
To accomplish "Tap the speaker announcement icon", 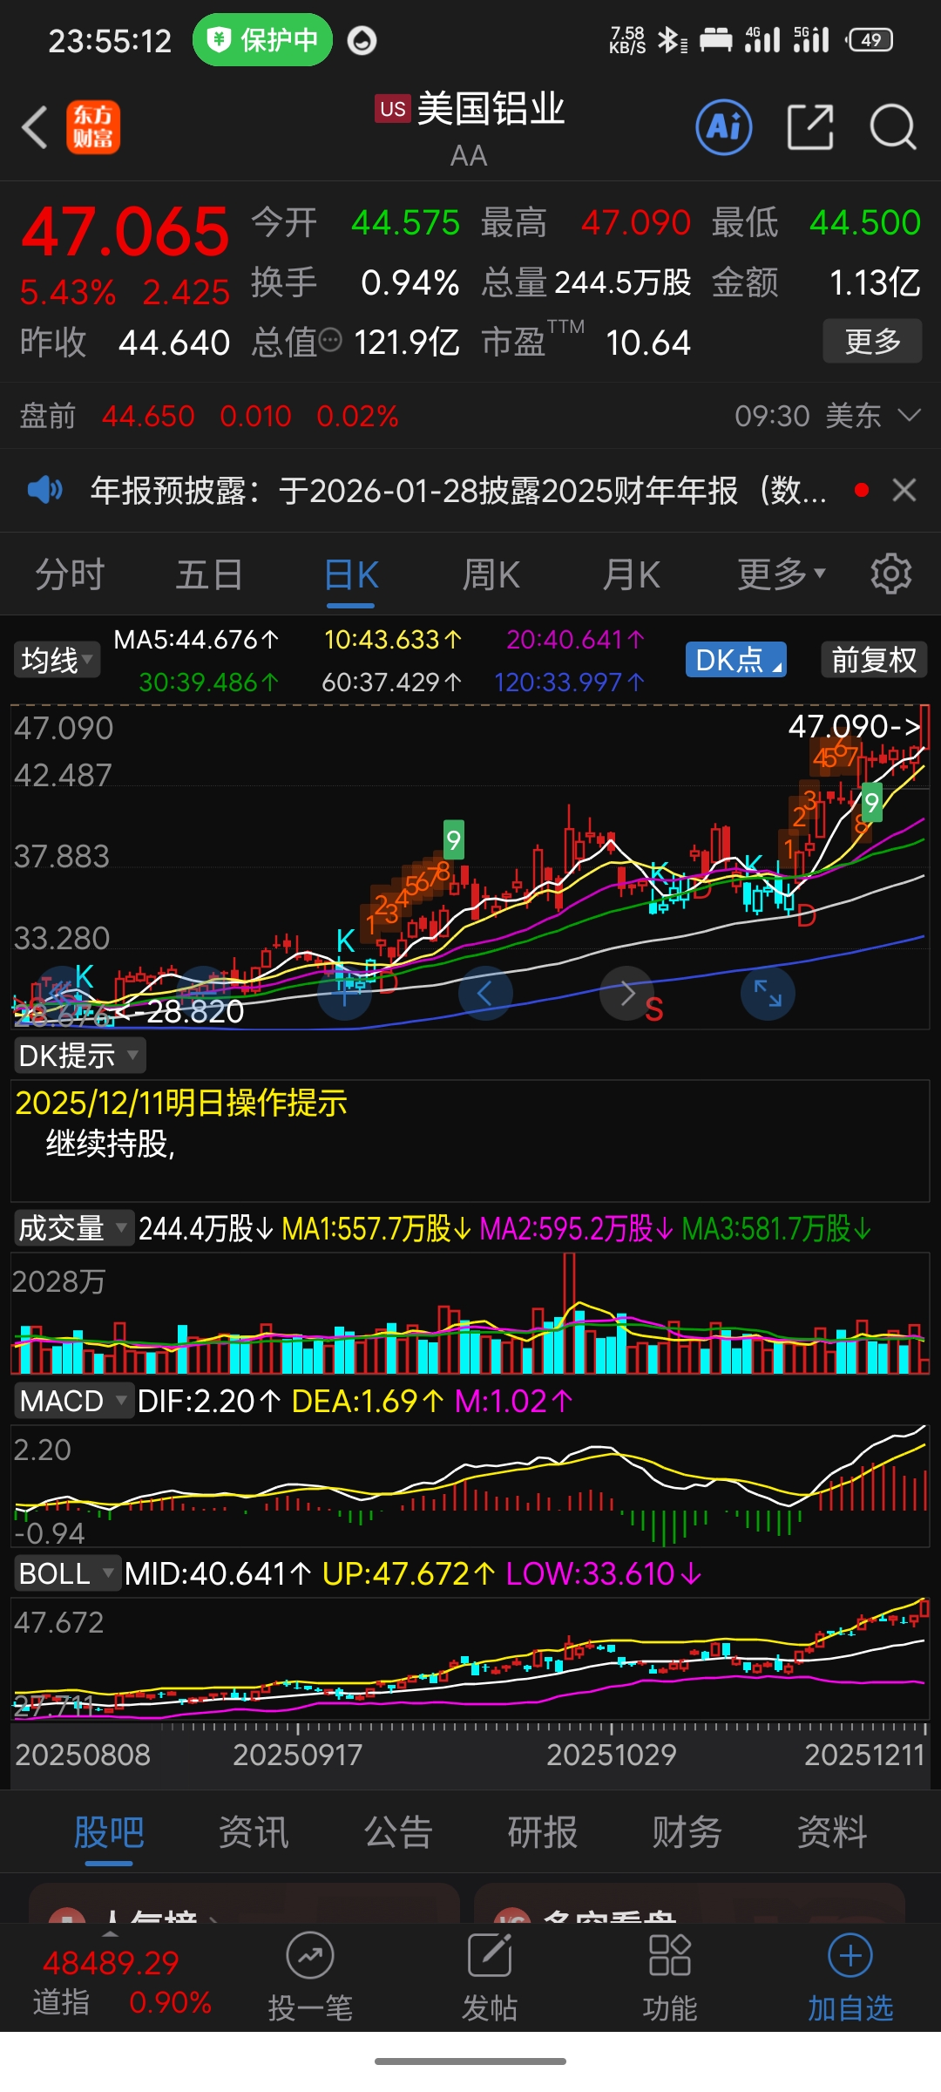I will [44, 490].
